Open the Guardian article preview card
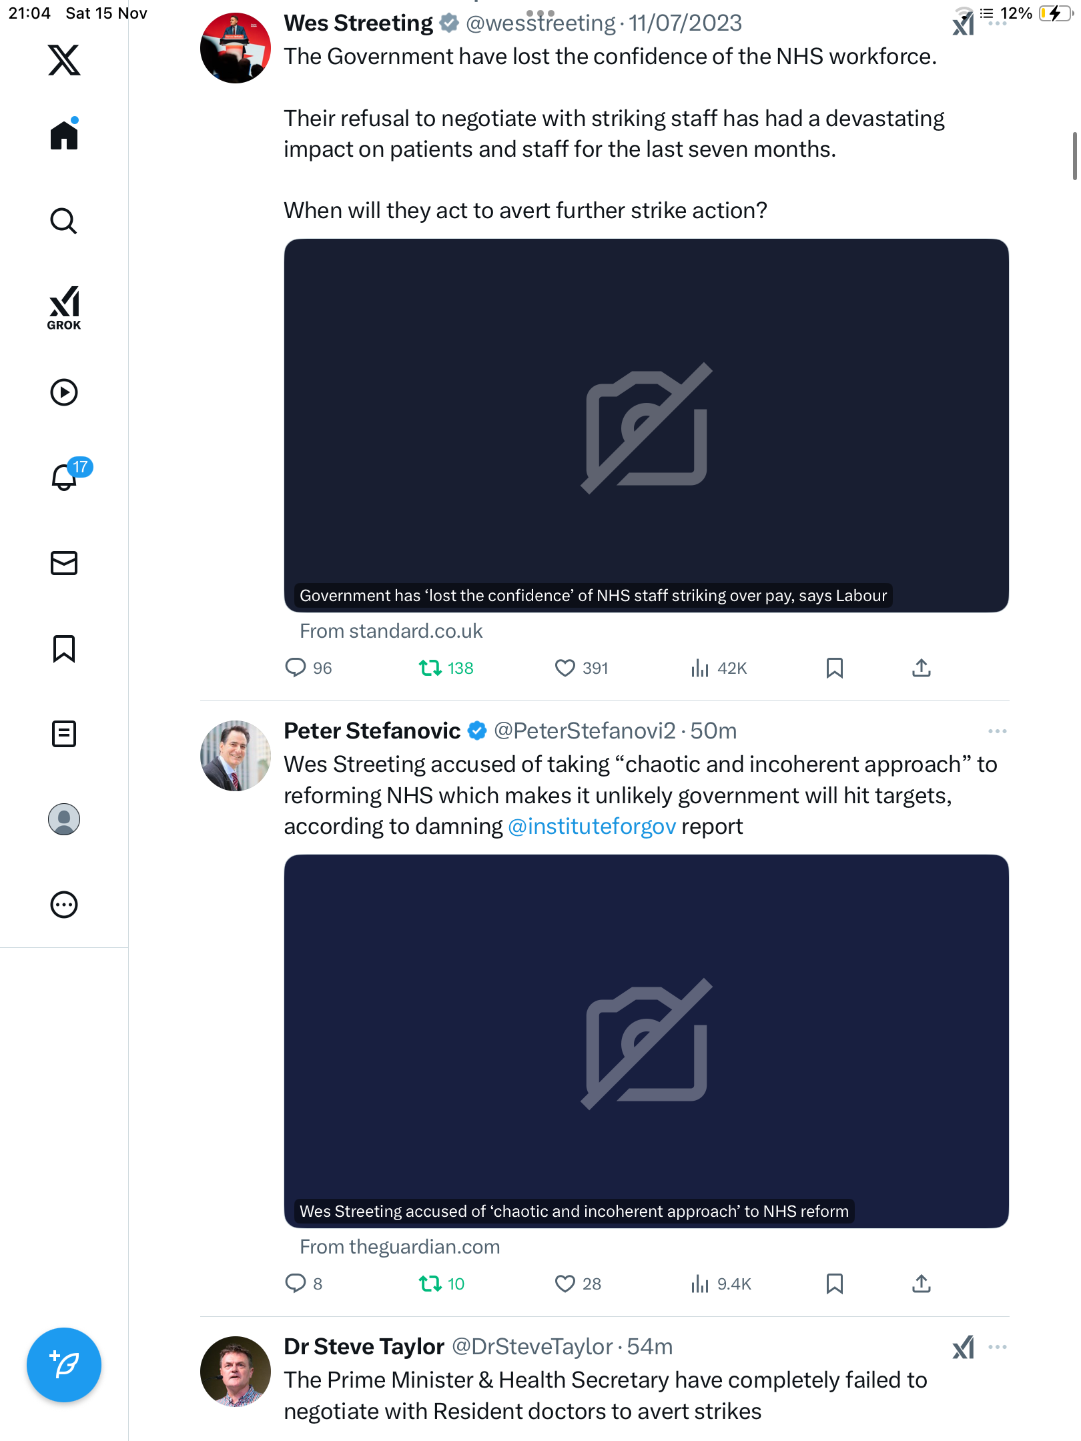The width and height of the screenshot is (1081, 1441). [x=646, y=1041]
